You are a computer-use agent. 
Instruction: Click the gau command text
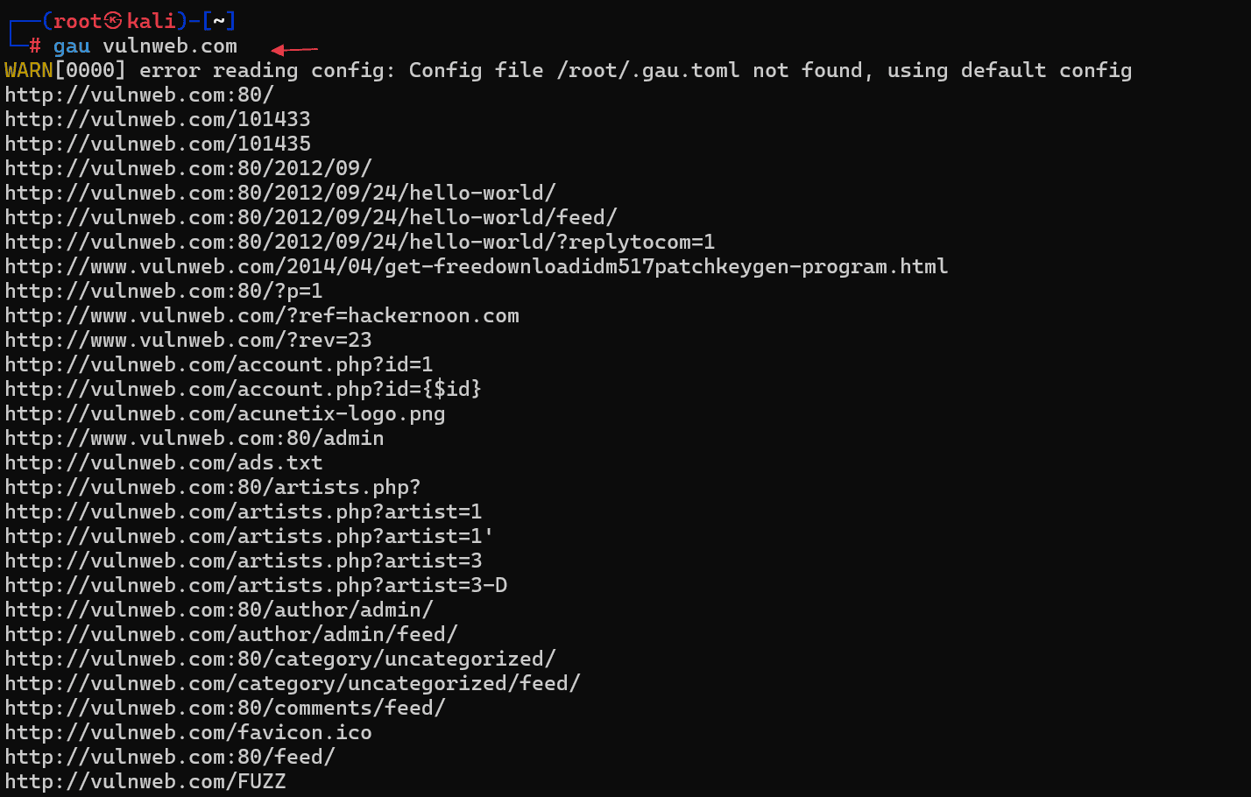pos(72,46)
